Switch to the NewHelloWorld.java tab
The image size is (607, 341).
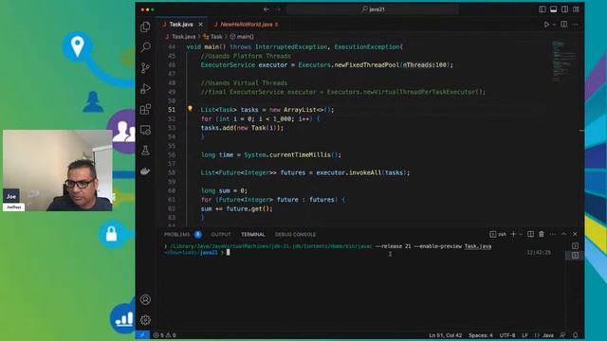click(x=247, y=25)
